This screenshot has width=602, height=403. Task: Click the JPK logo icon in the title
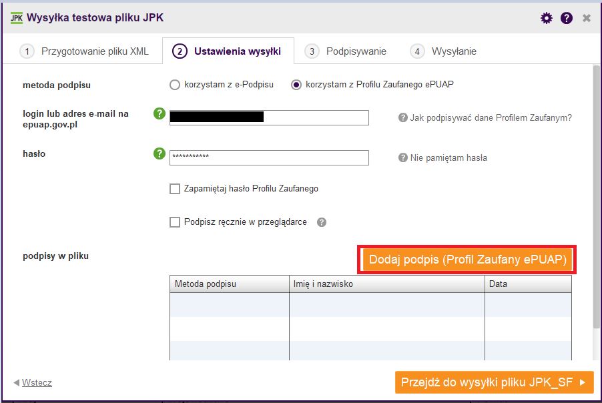pos(17,17)
